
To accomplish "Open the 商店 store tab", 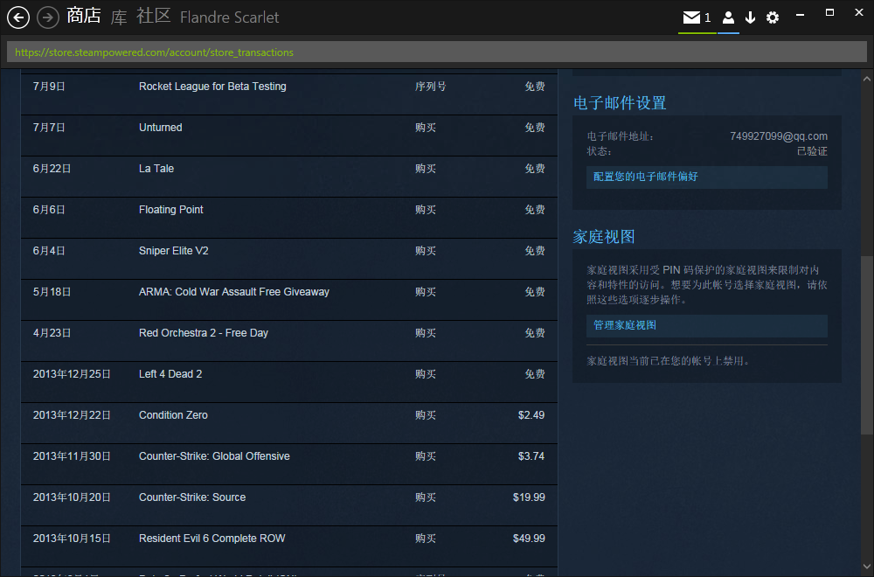I will [84, 16].
